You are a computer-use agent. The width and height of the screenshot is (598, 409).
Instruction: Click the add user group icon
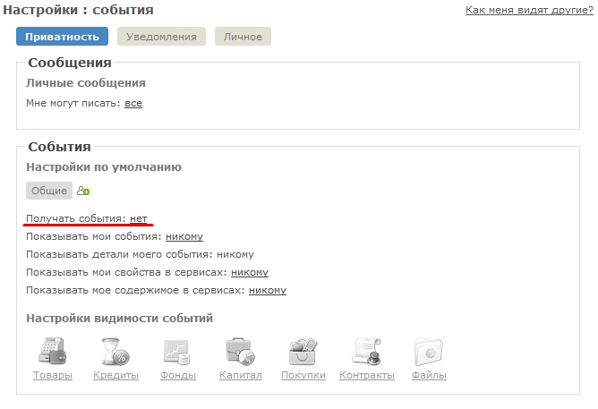tap(83, 191)
